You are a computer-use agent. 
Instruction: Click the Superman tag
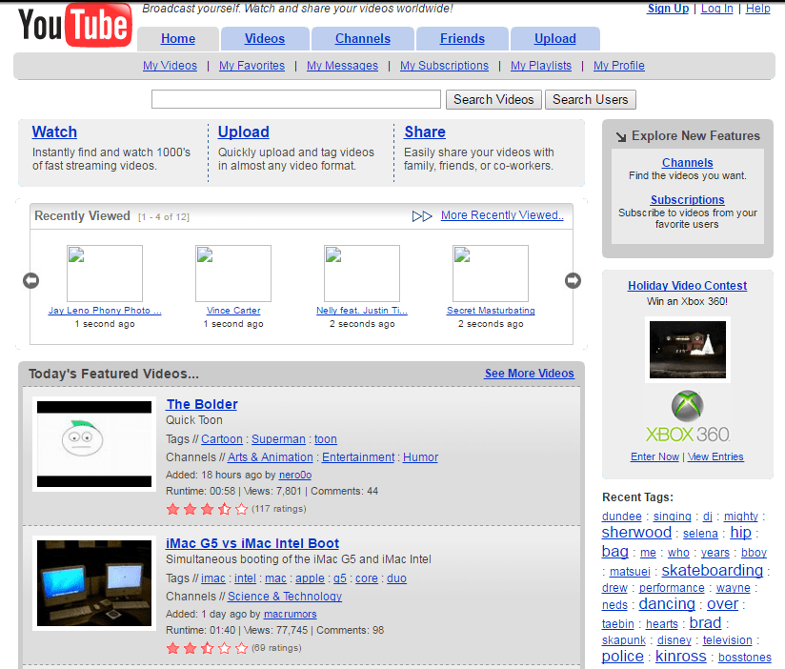point(278,439)
